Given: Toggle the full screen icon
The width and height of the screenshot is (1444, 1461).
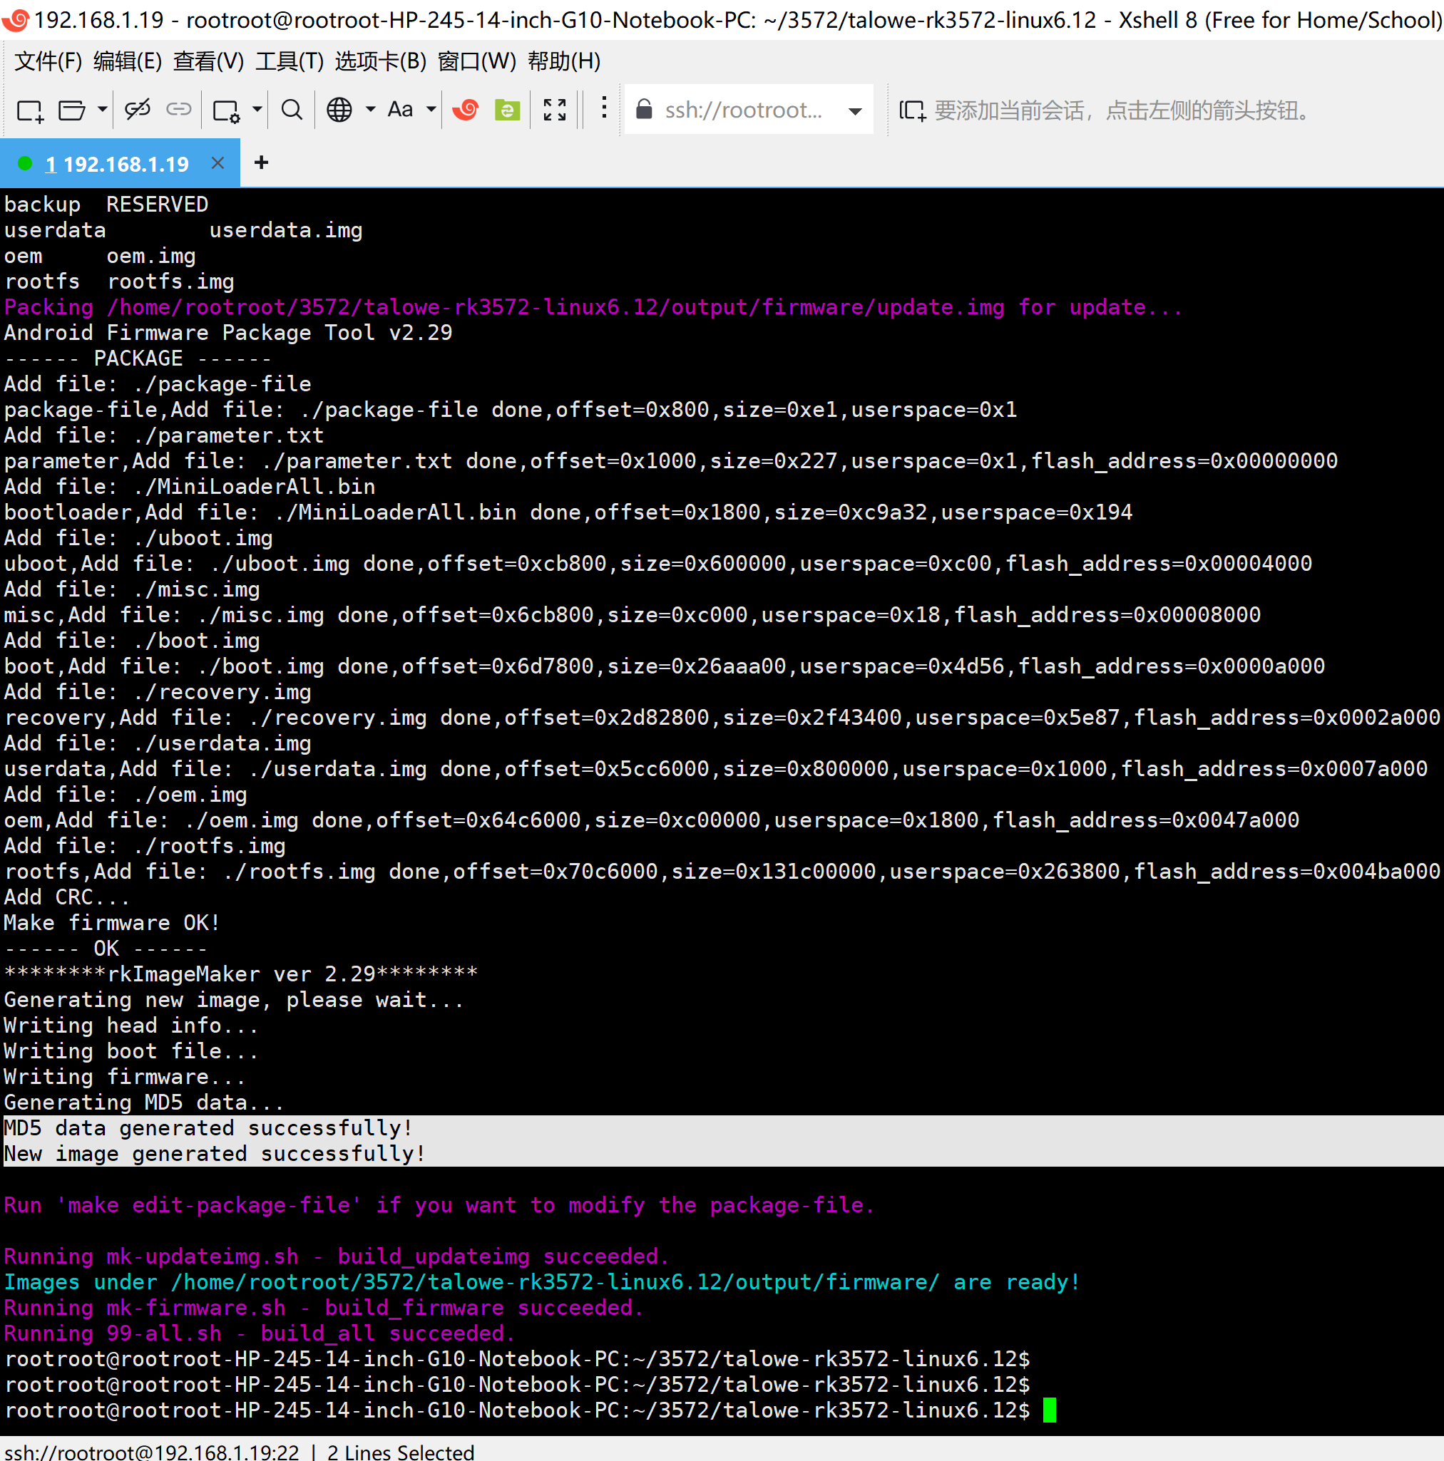Looking at the screenshot, I should click(555, 110).
